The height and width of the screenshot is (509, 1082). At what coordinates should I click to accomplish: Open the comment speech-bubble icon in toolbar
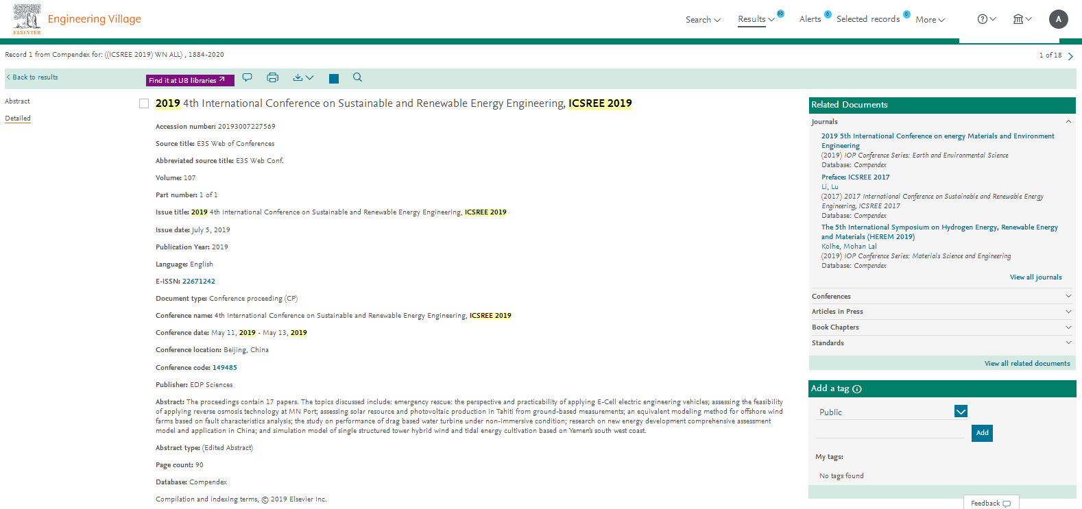point(248,77)
